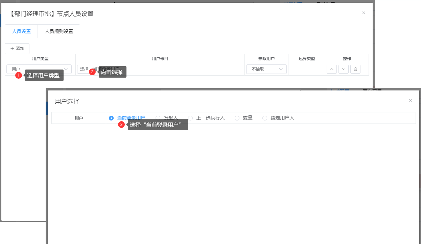Click the 用户 row label in 用户选择 dialog
This screenshot has height=244, width=421.
coord(79,118)
